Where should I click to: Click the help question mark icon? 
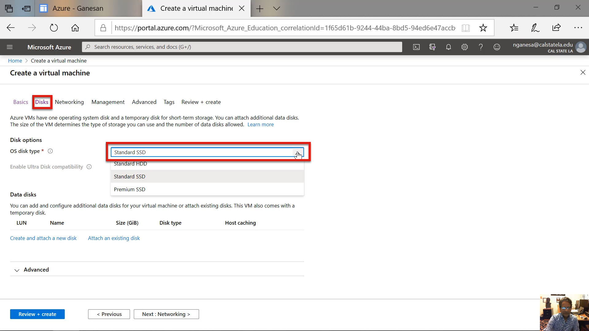coord(481,47)
